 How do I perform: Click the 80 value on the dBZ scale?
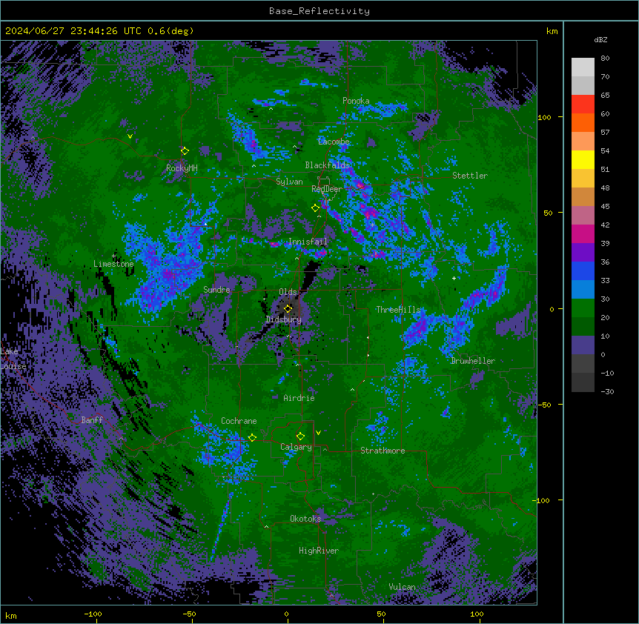pyautogui.click(x=605, y=59)
